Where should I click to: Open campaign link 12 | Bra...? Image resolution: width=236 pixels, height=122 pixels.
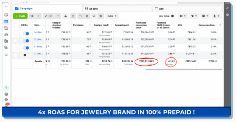coord(38,39)
